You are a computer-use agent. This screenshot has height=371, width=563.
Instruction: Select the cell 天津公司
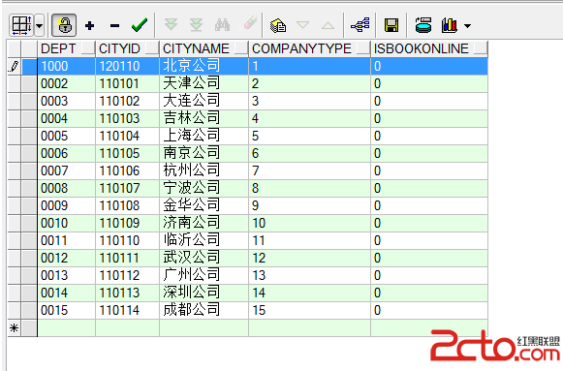point(203,83)
